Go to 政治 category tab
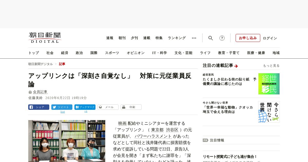Screen dimensions: 308x162 pos(79,53)
